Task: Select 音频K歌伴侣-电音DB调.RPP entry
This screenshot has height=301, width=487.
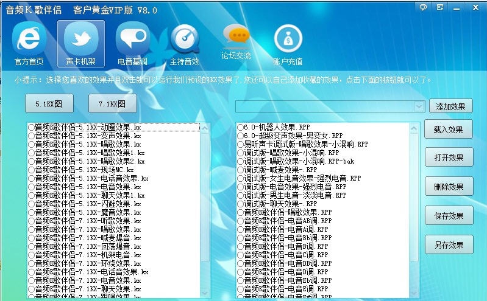Action: (x=285, y=263)
